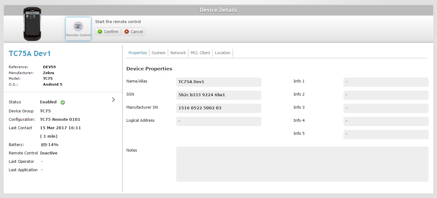Confirm starting the remote control
Screen dimensions: 437x198
(x=108, y=31)
